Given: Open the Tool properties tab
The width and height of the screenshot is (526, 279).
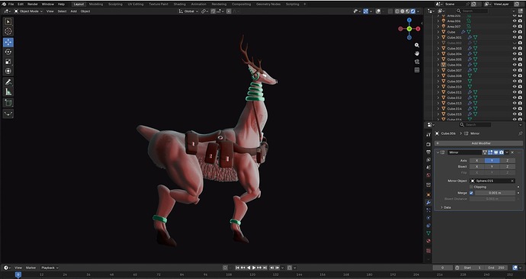Looking at the screenshot, I should click(x=428, y=134).
